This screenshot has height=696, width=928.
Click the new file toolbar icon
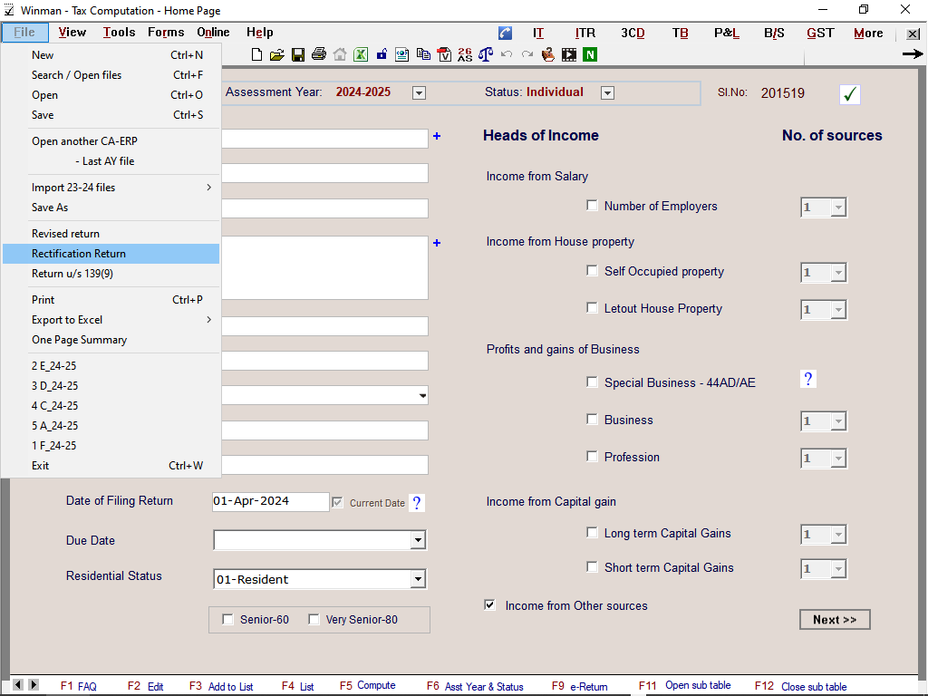(257, 54)
